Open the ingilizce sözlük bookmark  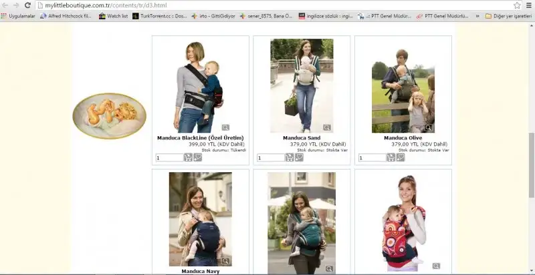click(x=326, y=16)
